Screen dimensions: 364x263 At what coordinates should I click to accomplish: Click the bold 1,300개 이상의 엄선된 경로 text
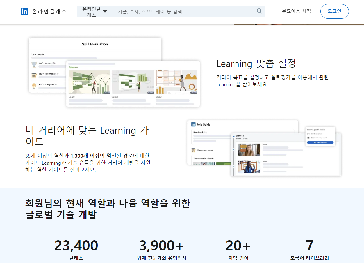click(x=101, y=156)
